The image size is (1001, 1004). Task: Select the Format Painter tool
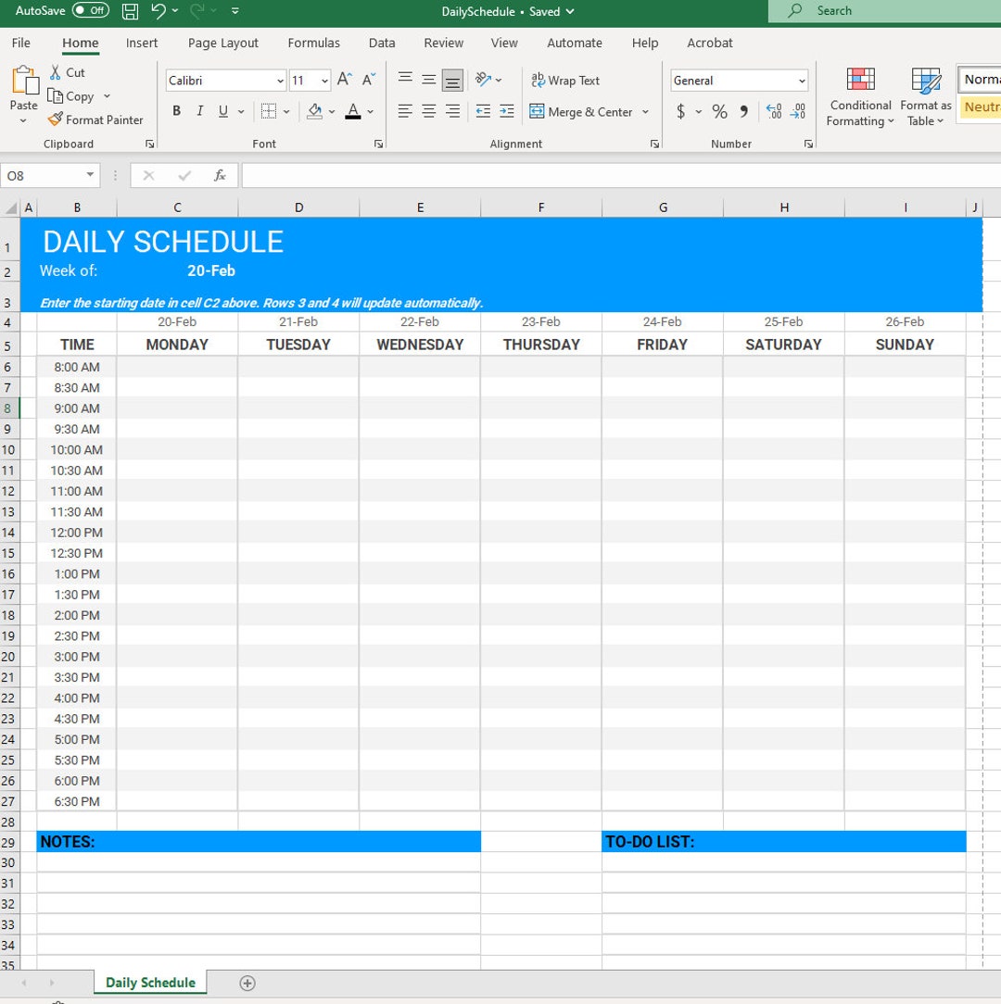coord(95,119)
